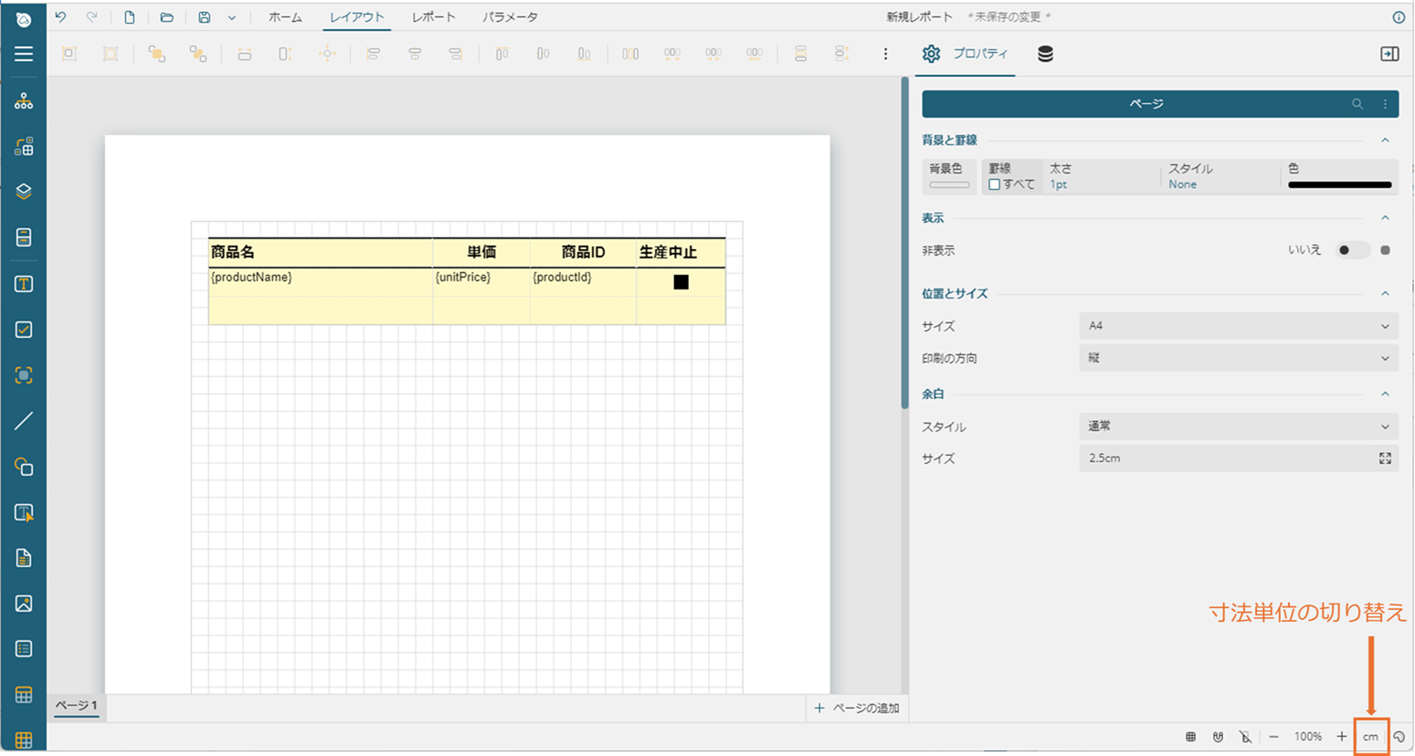
Task: Open the layers panel icon
Action: [24, 192]
